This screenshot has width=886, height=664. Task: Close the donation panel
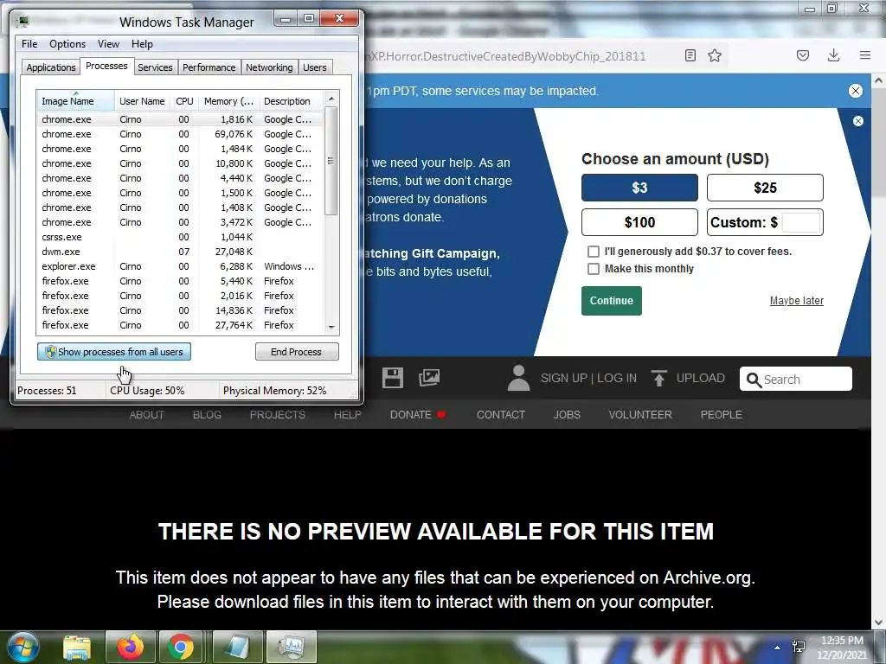click(857, 121)
